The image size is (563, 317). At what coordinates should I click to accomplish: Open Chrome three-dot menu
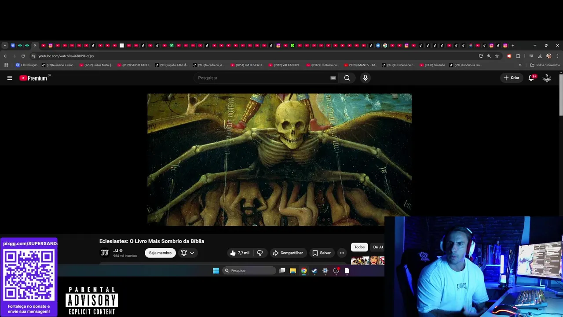pyautogui.click(x=558, y=56)
